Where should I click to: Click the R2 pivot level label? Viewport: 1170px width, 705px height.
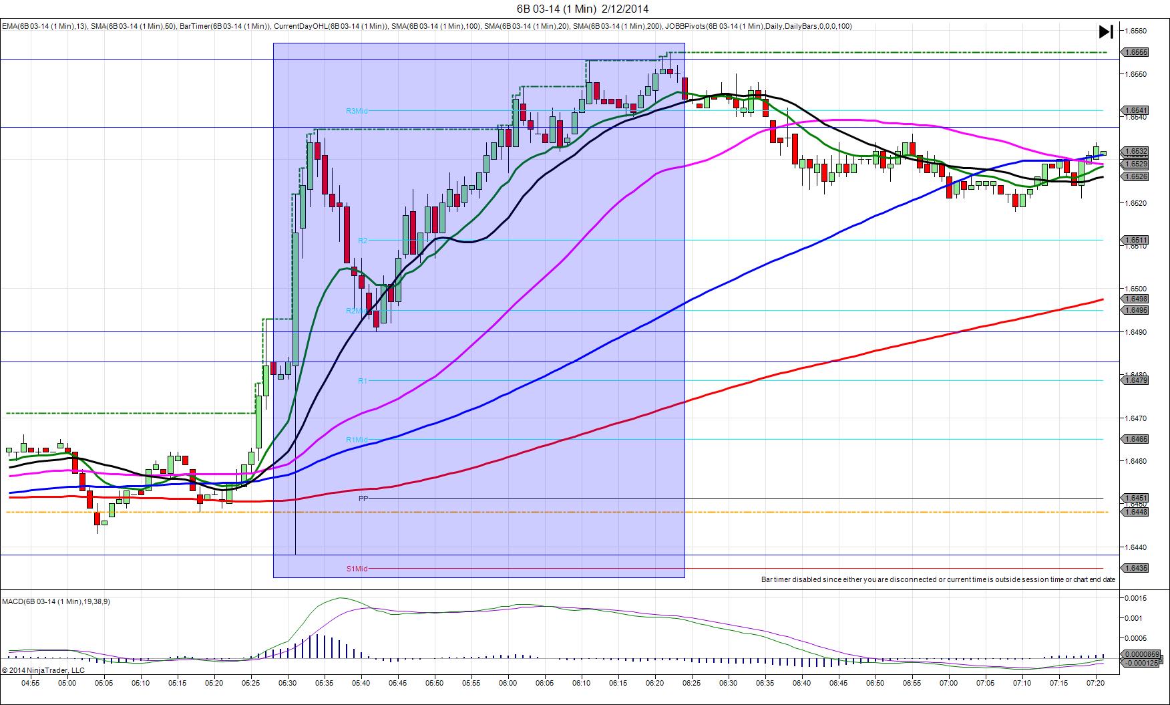pyautogui.click(x=363, y=241)
